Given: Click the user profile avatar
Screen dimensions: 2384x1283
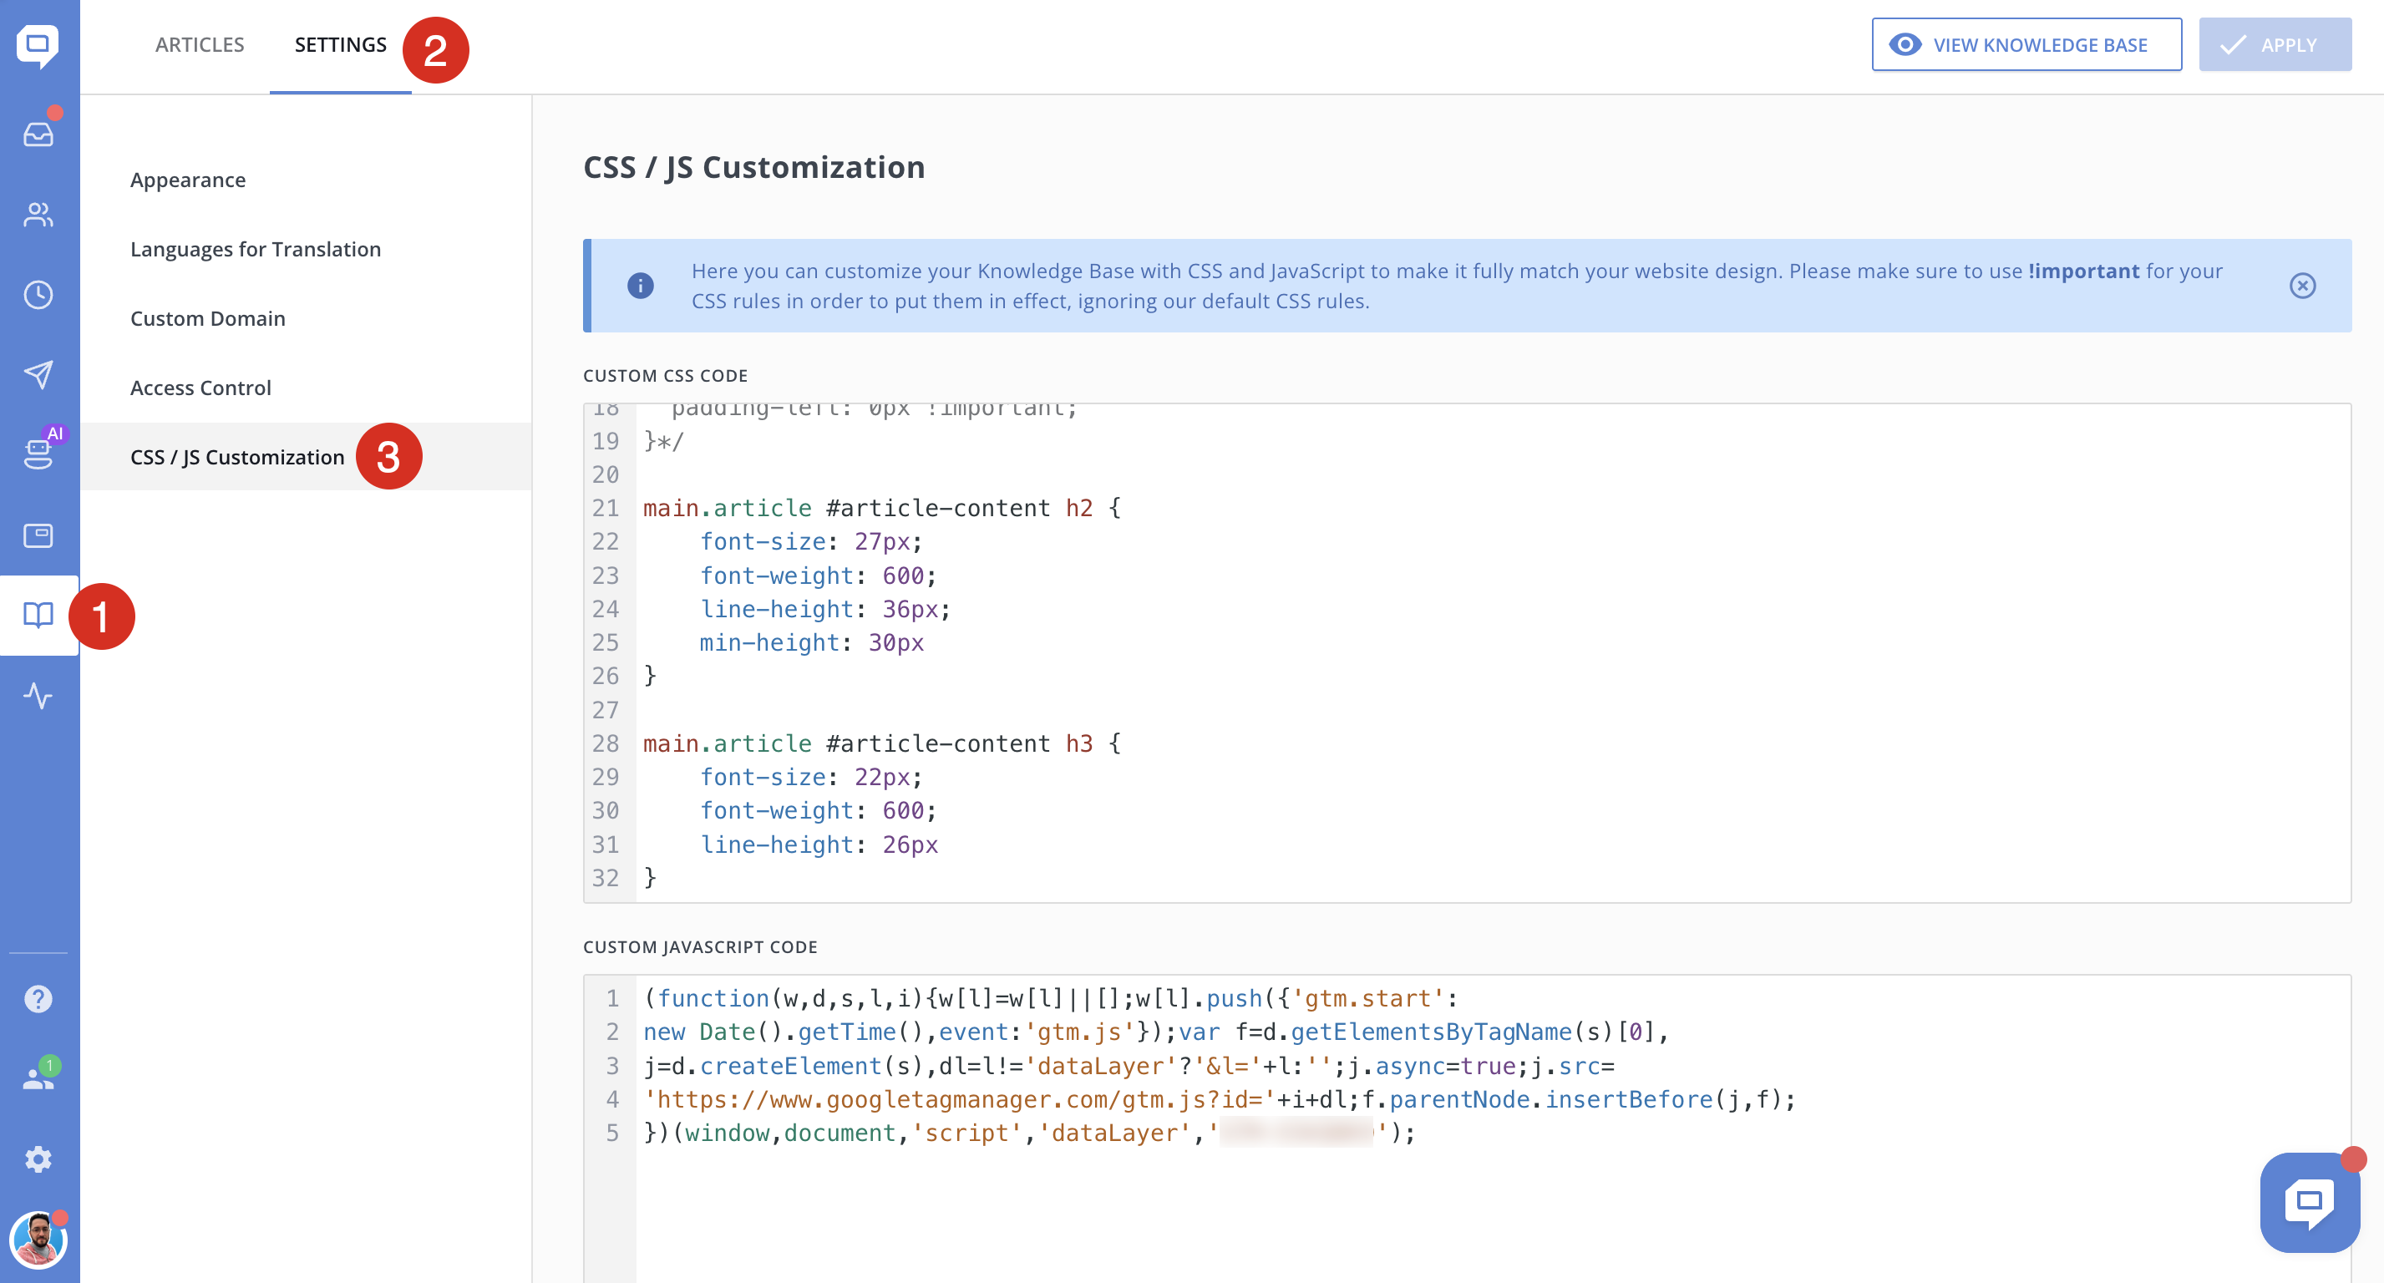Looking at the screenshot, I should [38, 1240].
